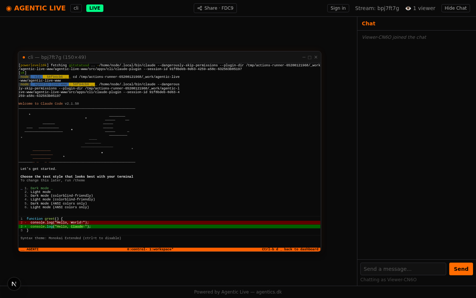Select Dark mode theme option

[40, 188]
